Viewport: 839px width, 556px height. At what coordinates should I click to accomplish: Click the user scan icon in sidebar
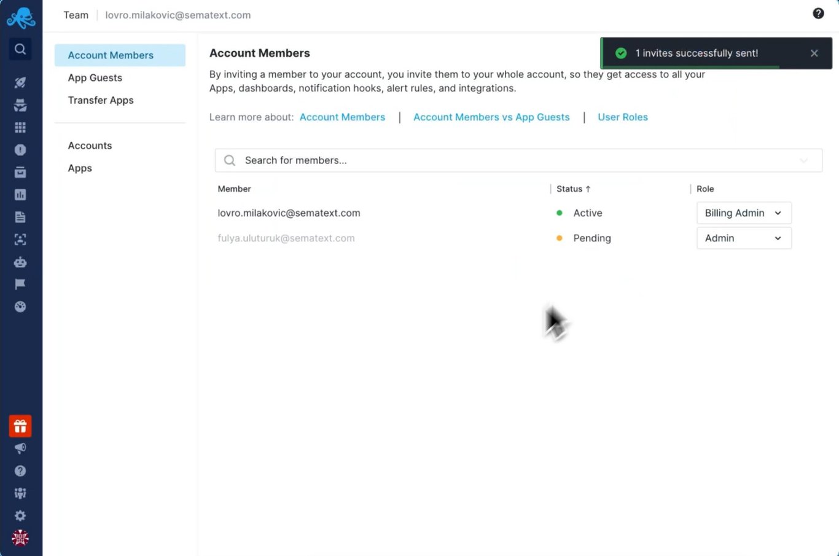20,240
